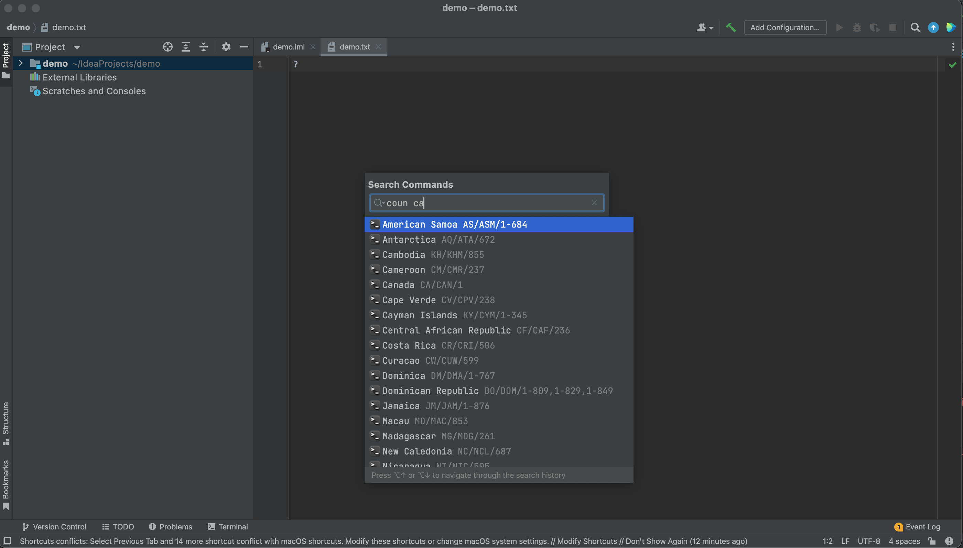Screen dimensions: 963x548
Task: Select Central African Republic result
Action: pos(499,330)
